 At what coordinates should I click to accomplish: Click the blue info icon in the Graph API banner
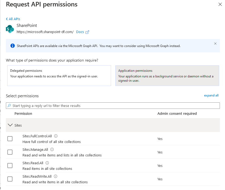(12, 45)
